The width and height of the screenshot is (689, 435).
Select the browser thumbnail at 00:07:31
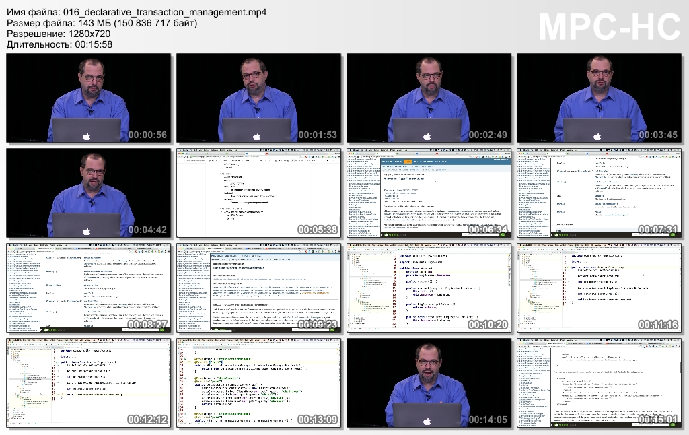click(x=600, y=193)
